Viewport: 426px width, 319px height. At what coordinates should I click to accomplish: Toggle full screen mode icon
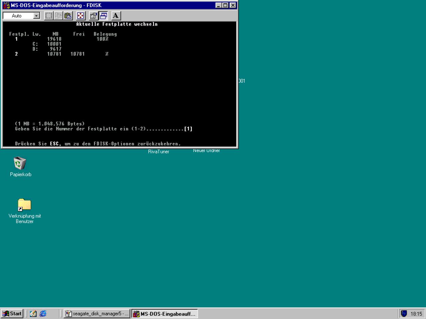pyautogui.click(x=81, y=16)
